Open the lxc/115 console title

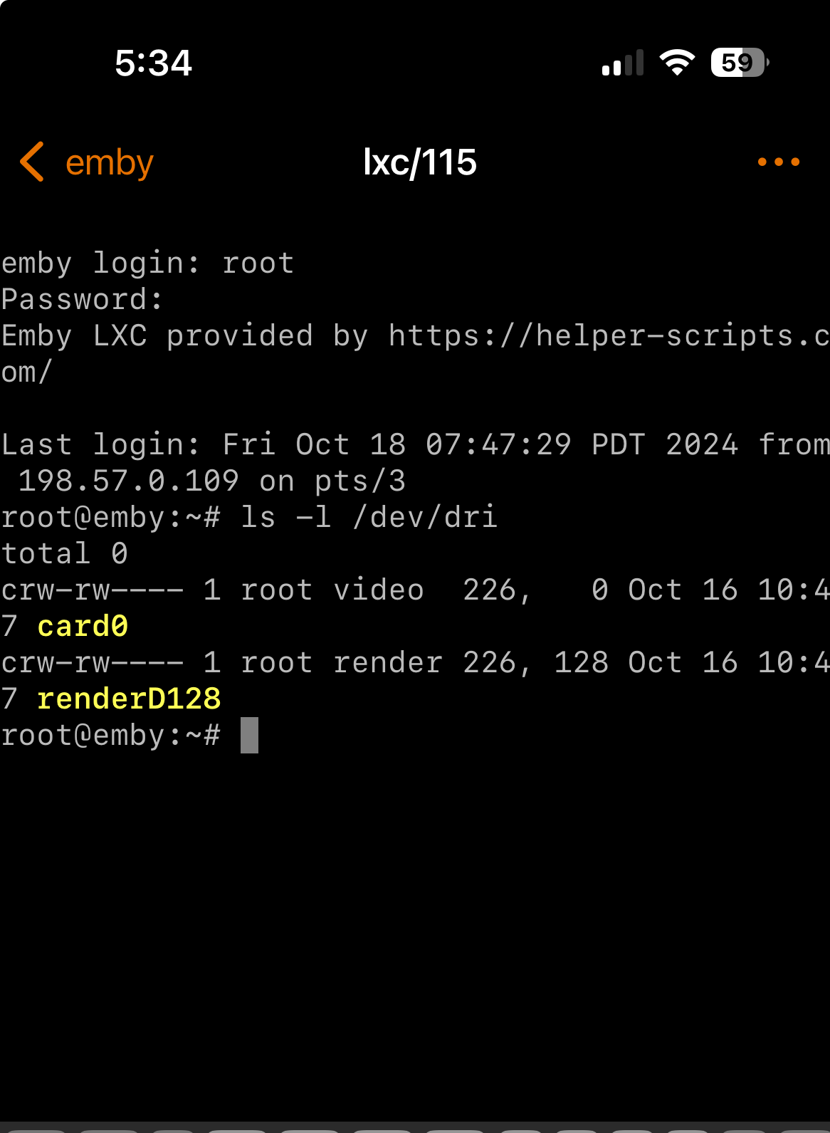[x=419, y=162]
